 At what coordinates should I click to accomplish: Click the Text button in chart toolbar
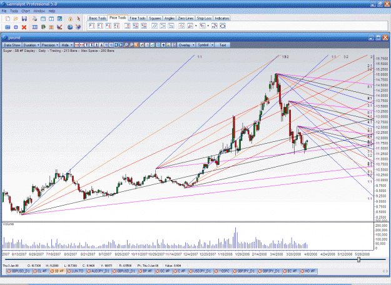pyautogui.click(x=223, y=45)
